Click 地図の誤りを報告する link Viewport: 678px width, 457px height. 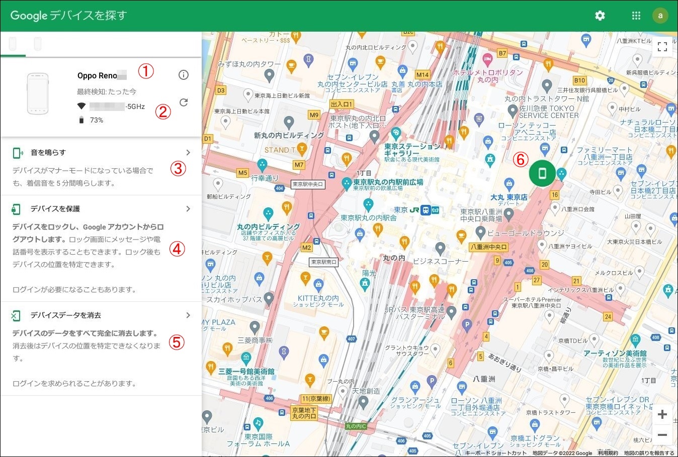click(x=649, y=453)
